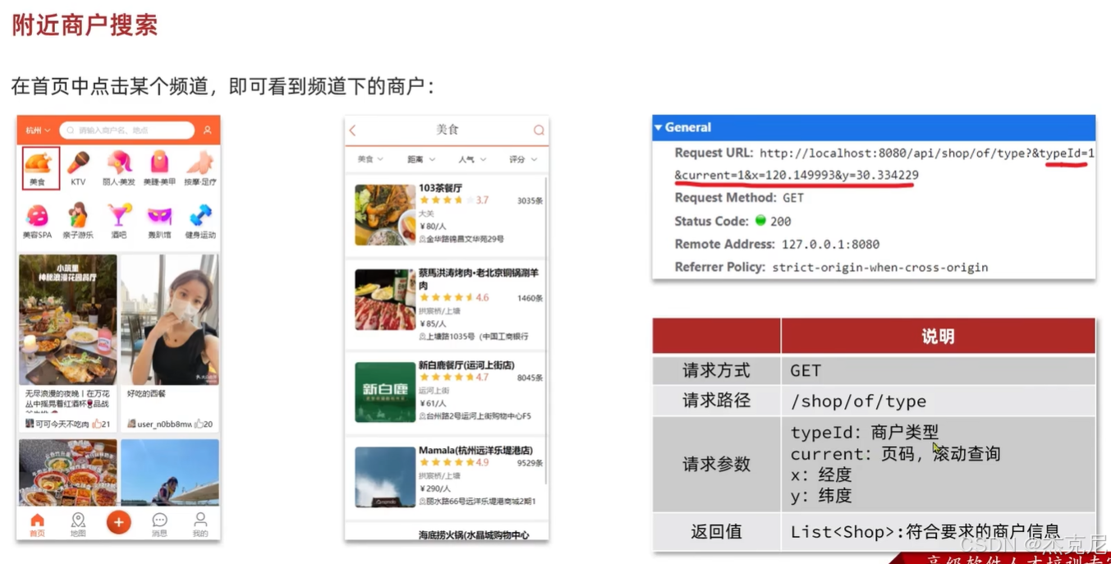This screenshot has height=564, width=1111.
Task: Switch to the 地图 map tab
Action: tap(78, 525)
